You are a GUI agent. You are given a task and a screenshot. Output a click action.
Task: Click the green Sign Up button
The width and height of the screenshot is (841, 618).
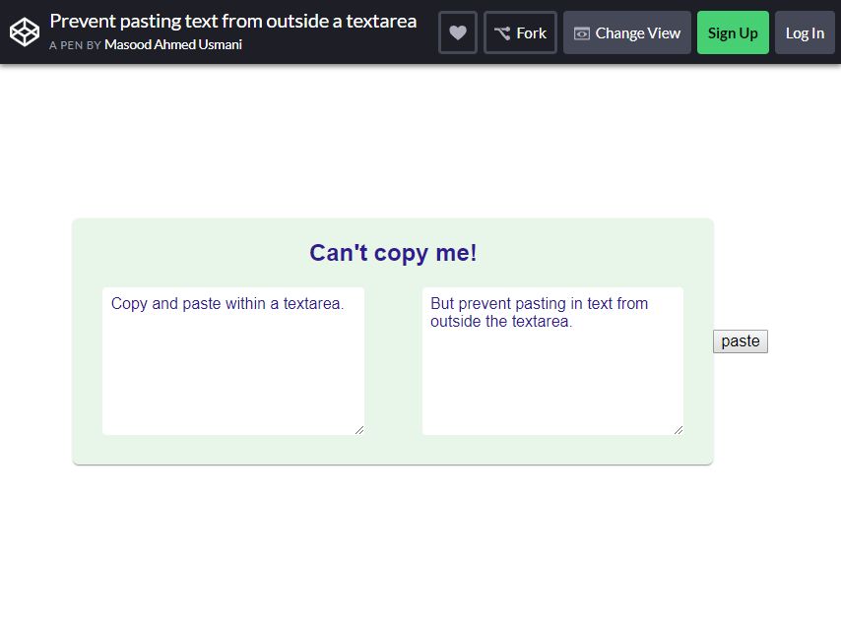pos(733,32)
